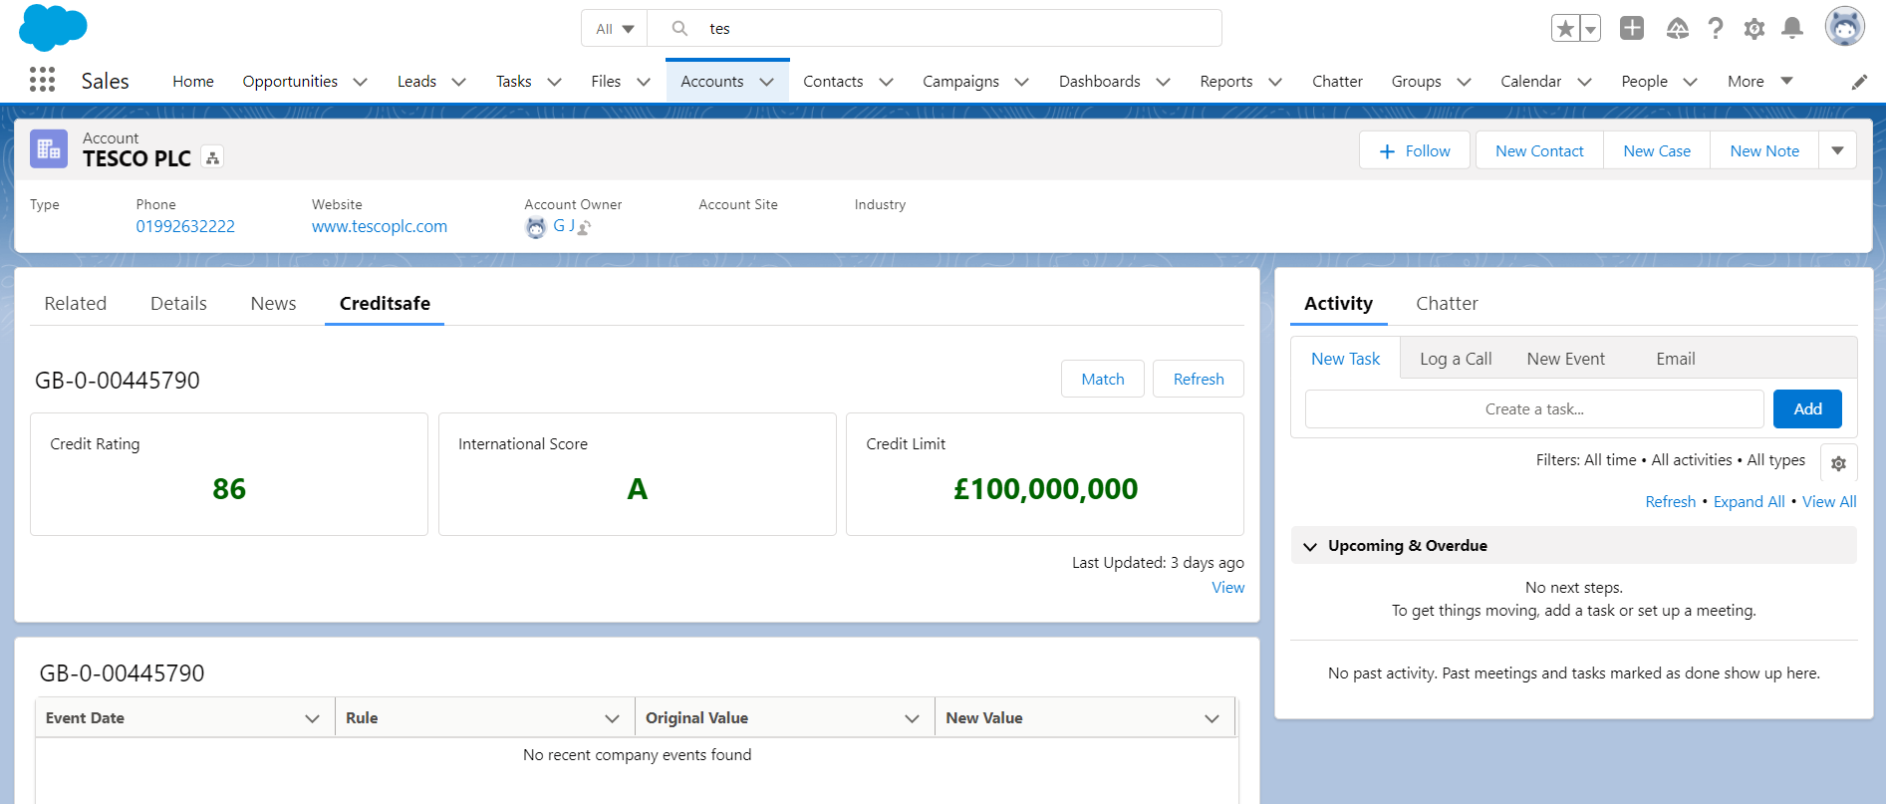Screen dimensions: 1886x804
Task: Click the Create a task input field
Action: coord(1533,409)
